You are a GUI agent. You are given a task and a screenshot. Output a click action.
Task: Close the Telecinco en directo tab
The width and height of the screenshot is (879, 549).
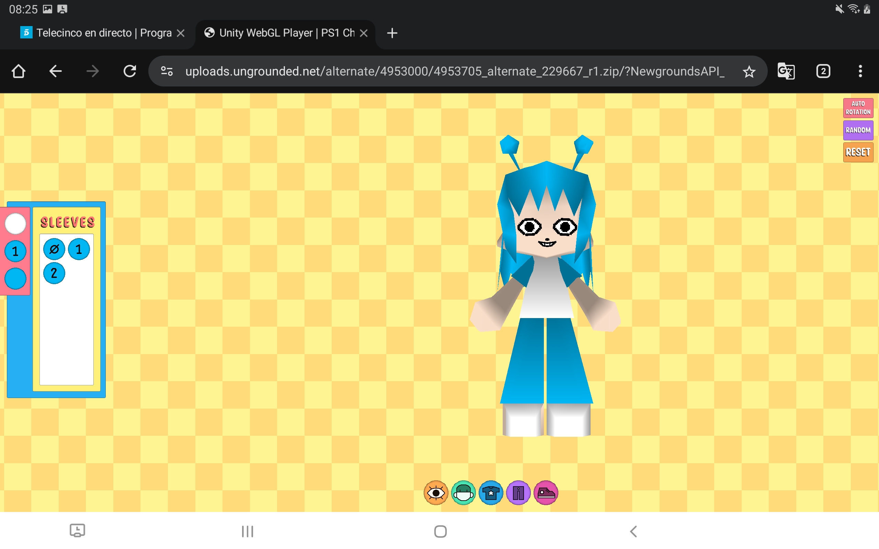[181, 33]
